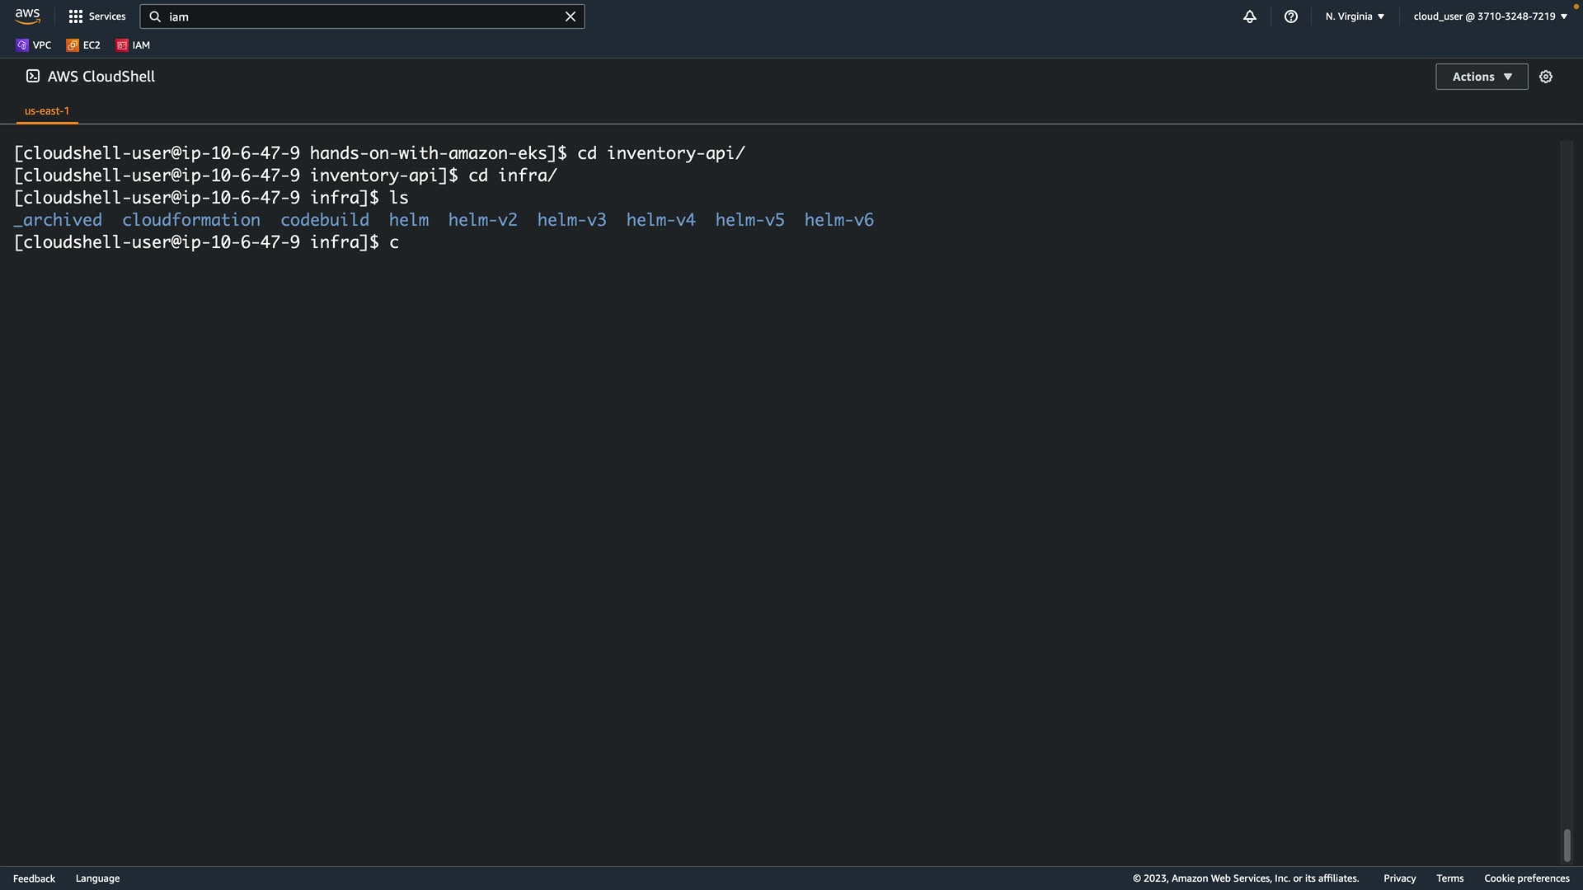Click into the AWS search field
The width and height of the screenshot is (1583, 890).
(x=363, y=16)
